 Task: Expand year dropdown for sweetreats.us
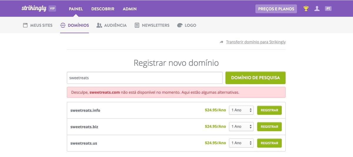coord(241,143)
